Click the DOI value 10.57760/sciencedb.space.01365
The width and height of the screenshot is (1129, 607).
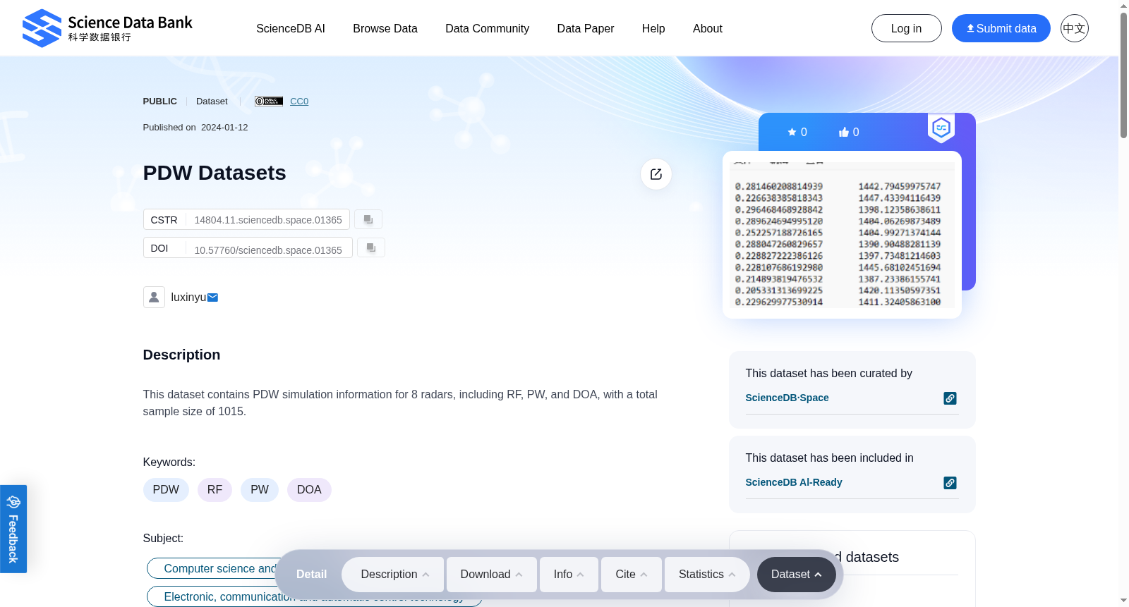tap(268, 250)
